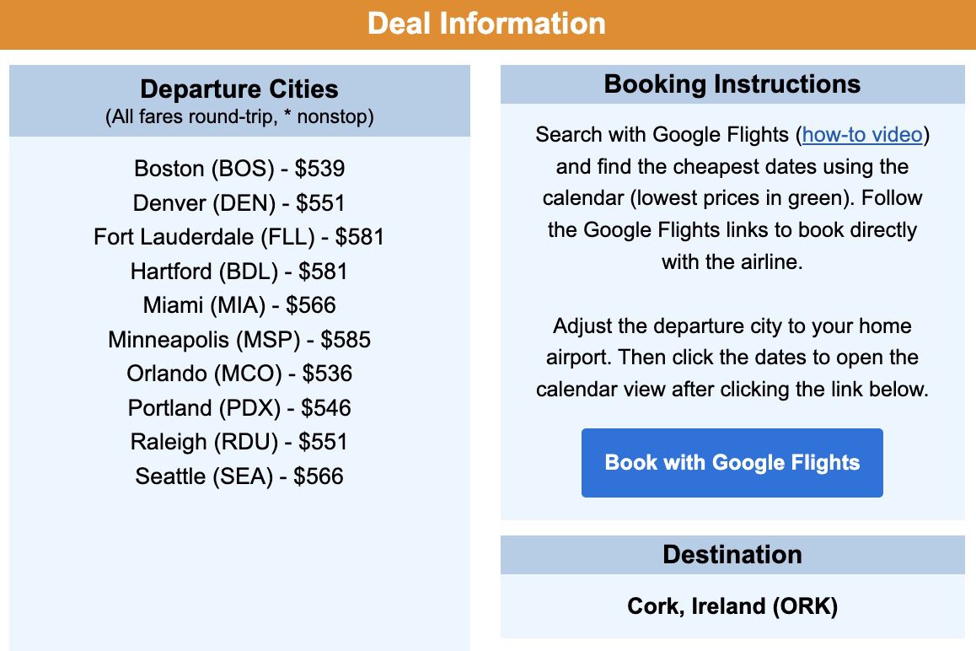Choose the Minneapolis (MSP) $585 fare
Image resolution: width=976 pixels, height=651 pixels.
pos(239,340)
